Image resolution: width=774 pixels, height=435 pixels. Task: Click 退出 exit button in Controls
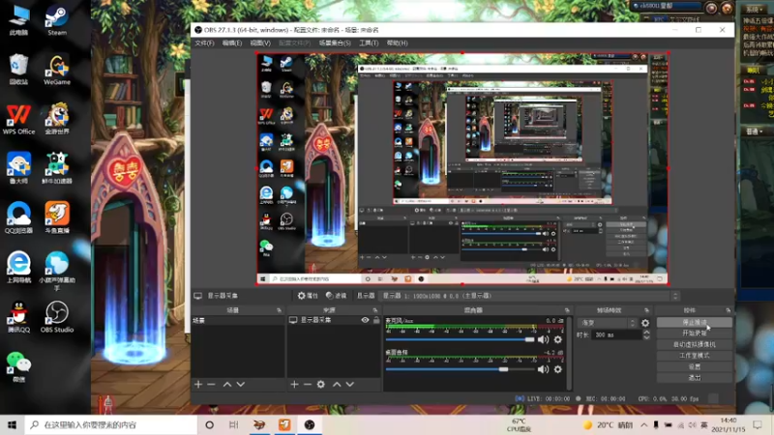point(694,378)
